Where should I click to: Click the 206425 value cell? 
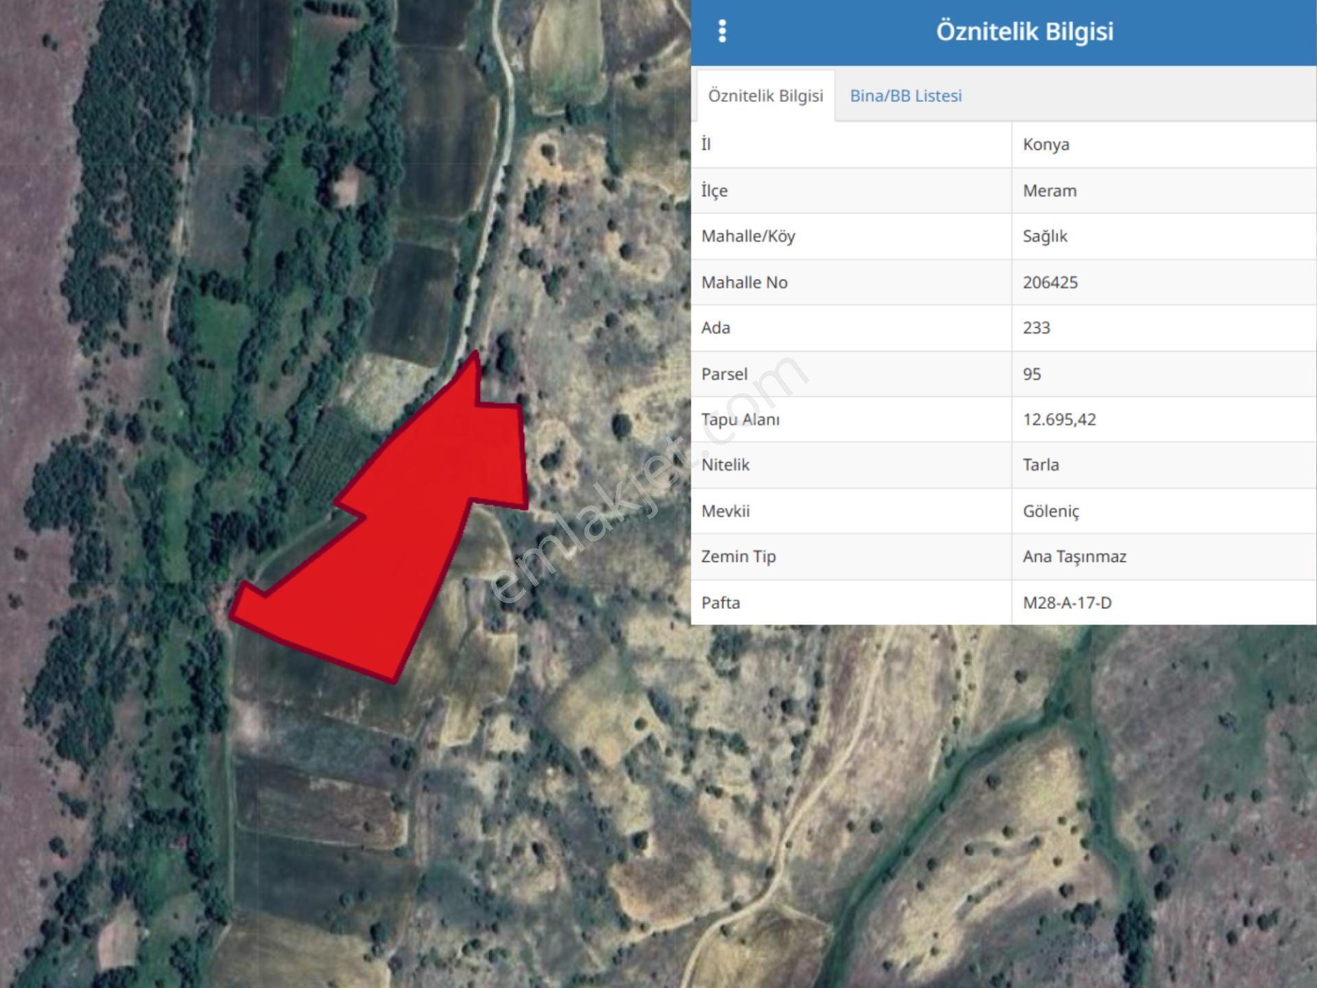(1164, 283)
